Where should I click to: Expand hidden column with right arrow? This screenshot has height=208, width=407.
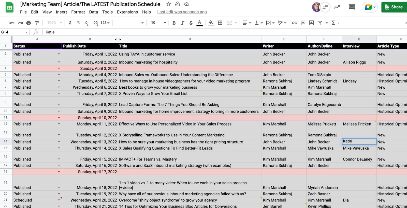click(x=120, y=39)
